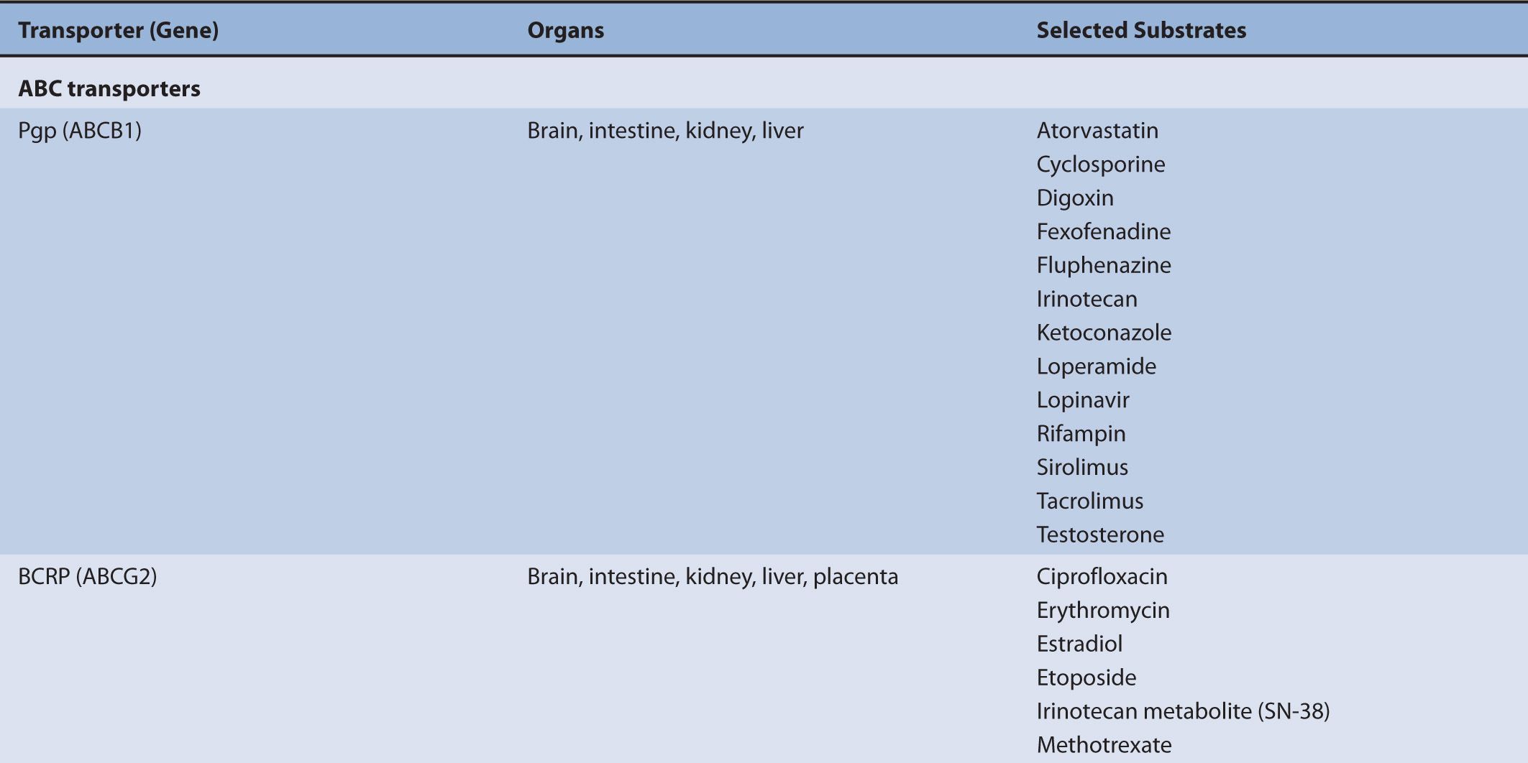Click the "Pgp (ABCB1)" transporter cell

pyautogui.click(x=80, y=131)
